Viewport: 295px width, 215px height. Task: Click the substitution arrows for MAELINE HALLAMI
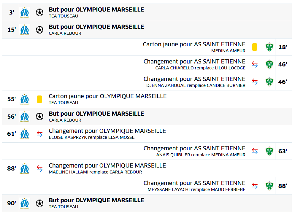[x=39, y=168]
